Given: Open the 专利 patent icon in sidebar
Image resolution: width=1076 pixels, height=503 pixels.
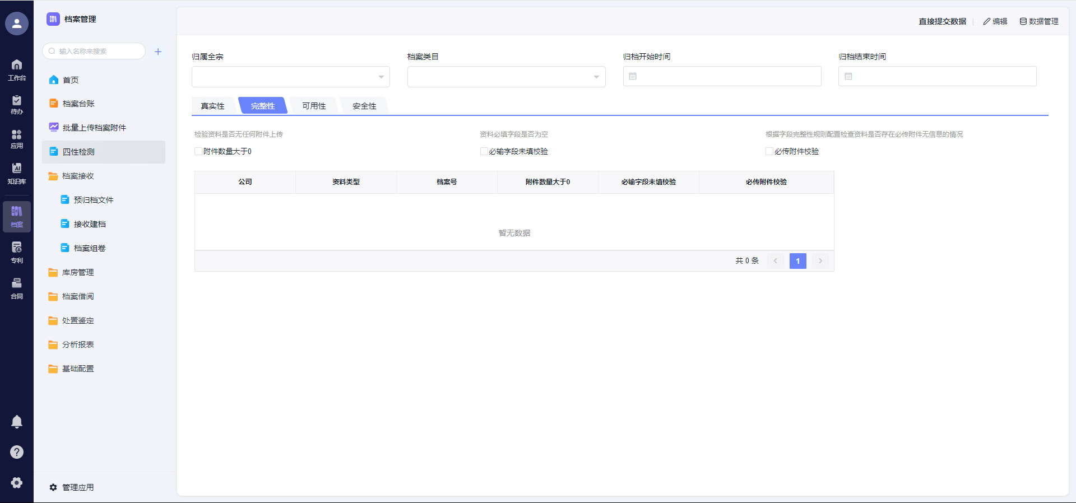Looking at the screenshot, I should pos(17,252).
